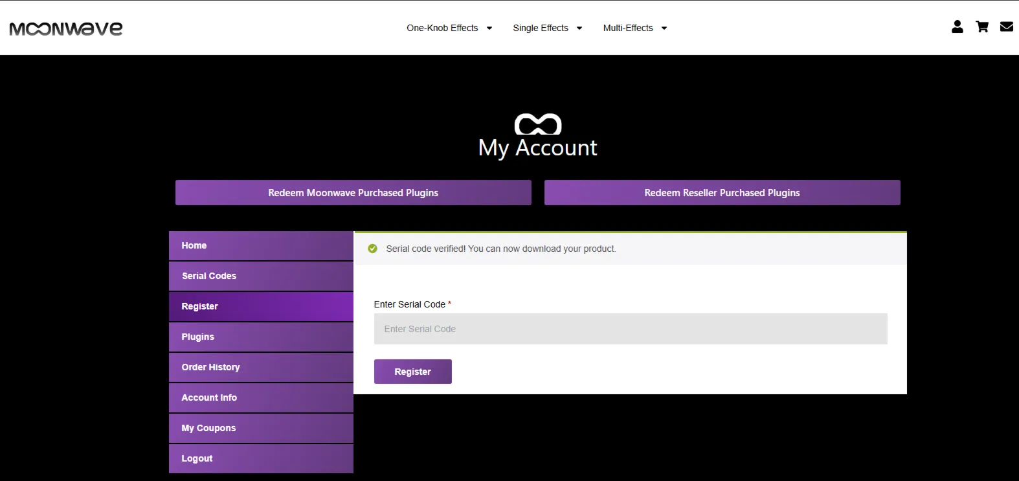Screen dimensions: 1019x481
Task: Select Register in the account sidebar
Action: (x=261, y=307)
